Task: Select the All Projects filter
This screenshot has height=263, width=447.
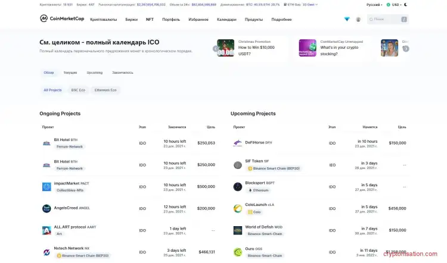Action: click(52, 90)
